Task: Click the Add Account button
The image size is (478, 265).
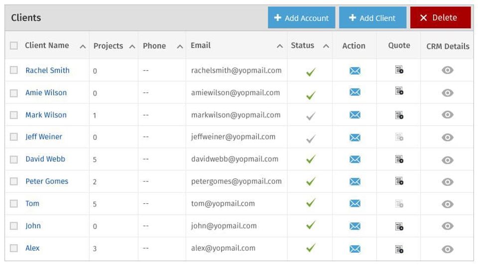Action: [x=301, y=18]
